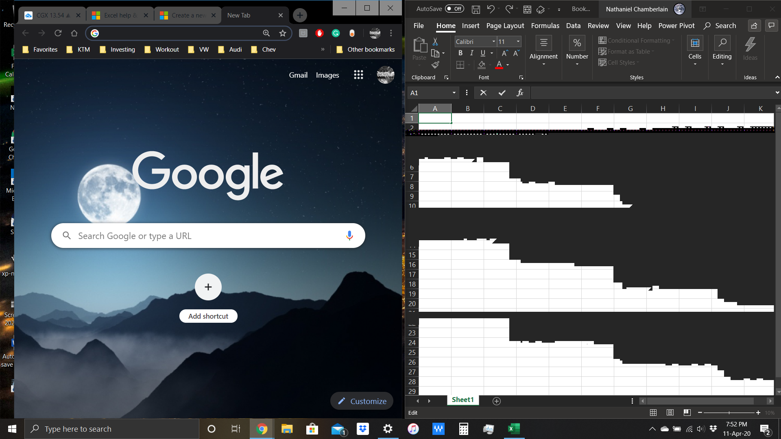
Task: Click the zoom in plus button in Excel
Action: click(x=758, y=413)
